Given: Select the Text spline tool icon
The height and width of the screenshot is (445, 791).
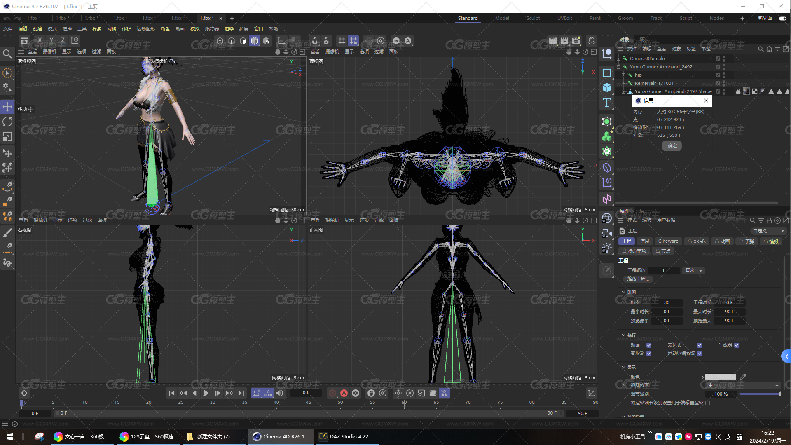Looking at the screenshot, I should click(607, 103).
